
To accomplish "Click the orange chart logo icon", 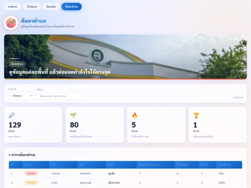I will pos(11,23).
